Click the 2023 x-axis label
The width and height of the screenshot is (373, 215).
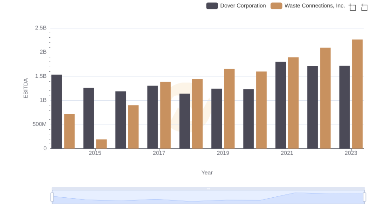[351, 153]
